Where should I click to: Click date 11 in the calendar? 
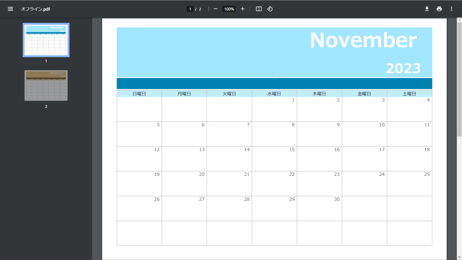[x=427, y=125]
